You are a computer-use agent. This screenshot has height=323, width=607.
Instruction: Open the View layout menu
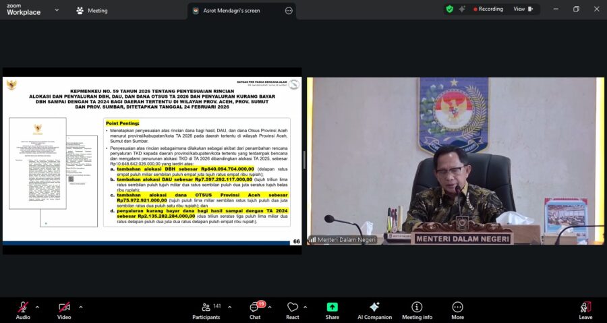click(523, 9)
